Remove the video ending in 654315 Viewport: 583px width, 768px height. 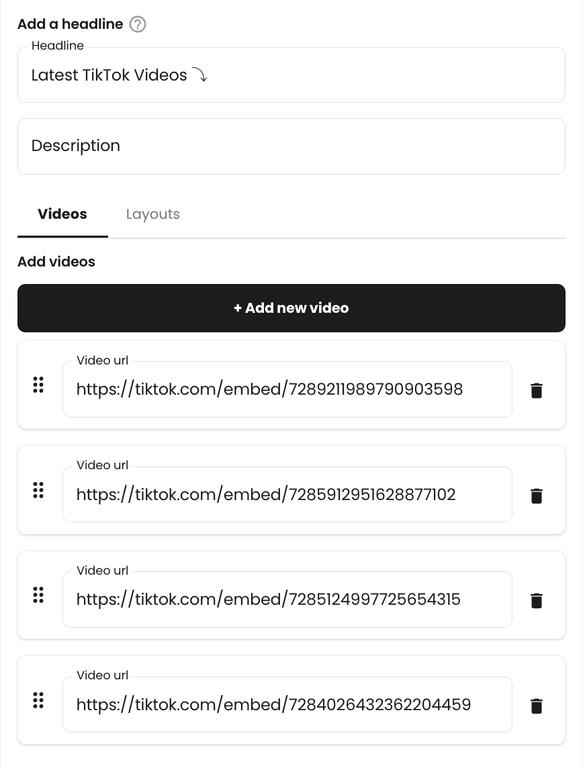(x=537, y=600)
